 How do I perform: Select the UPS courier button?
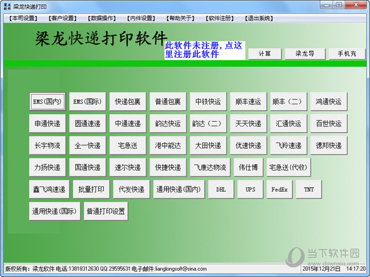[x=250, y=189]
